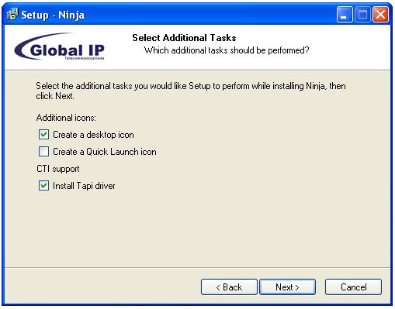This screenshot has width=395, height=309.
Task: Proceed by clicking Next button
Action: [287, 287]
